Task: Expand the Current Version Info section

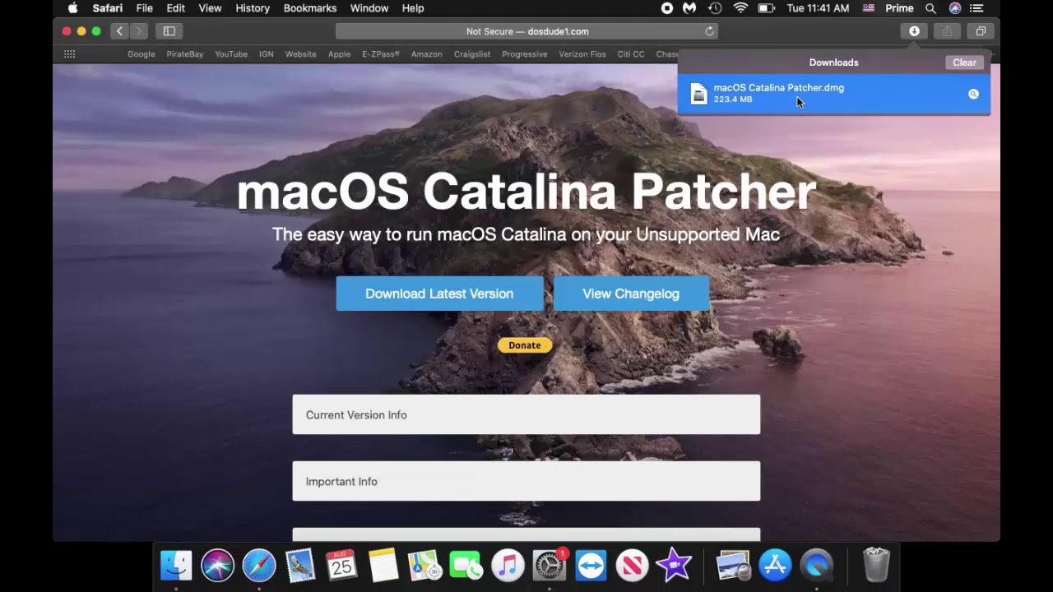Action: (526, 414)
